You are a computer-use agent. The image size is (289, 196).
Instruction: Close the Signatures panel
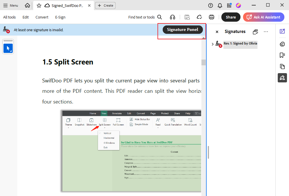pos(217,32)
